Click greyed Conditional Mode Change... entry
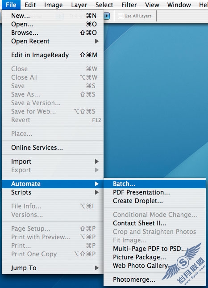208x288 pixels. pyautogui.click(x=155, y=215)
